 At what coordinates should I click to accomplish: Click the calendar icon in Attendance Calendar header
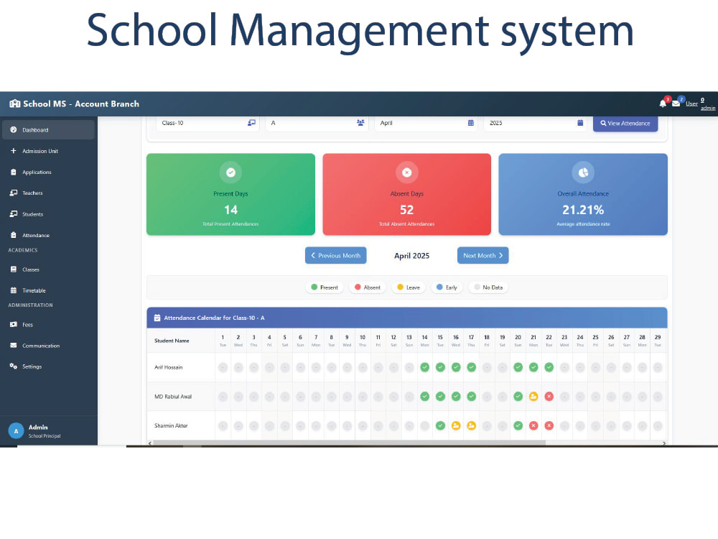157,318
